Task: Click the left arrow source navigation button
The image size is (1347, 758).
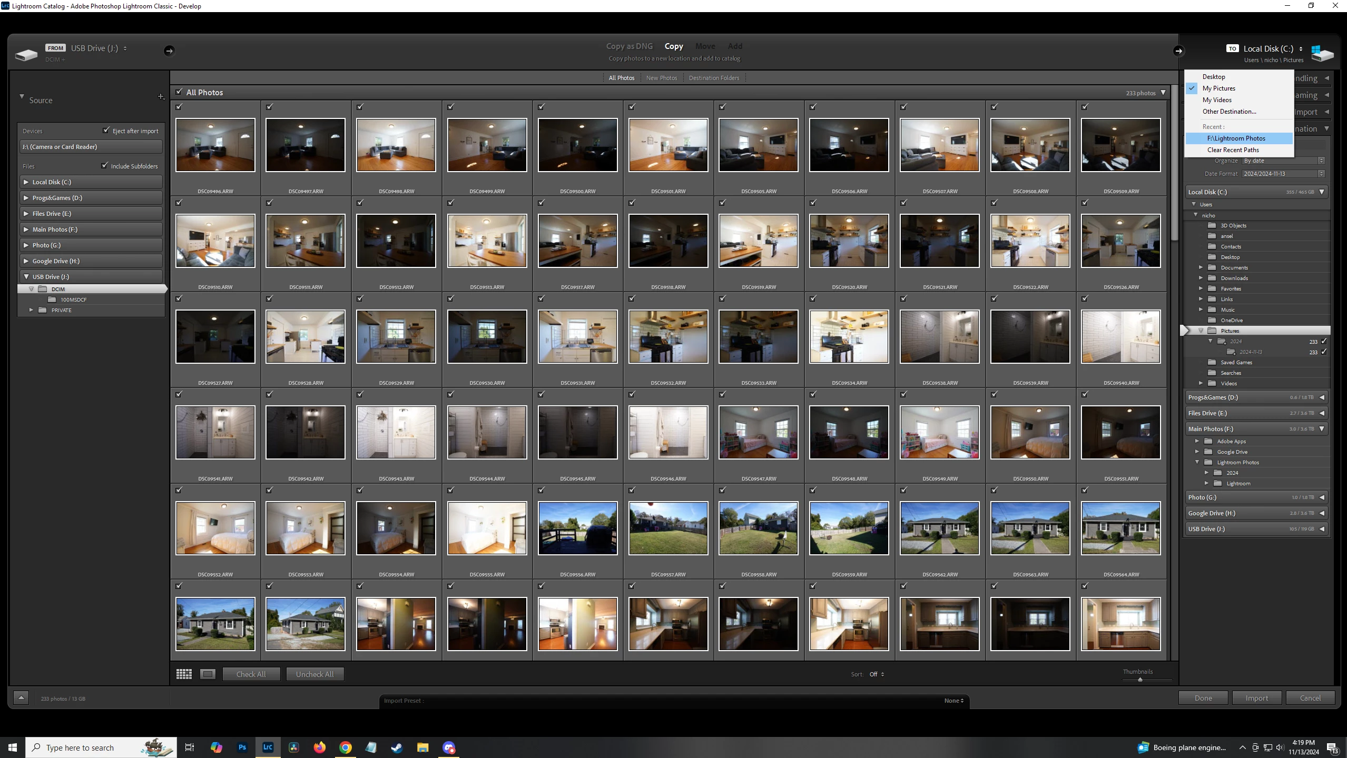Action: tap(169, 51)
